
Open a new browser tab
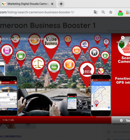click(x=61, y=4)
